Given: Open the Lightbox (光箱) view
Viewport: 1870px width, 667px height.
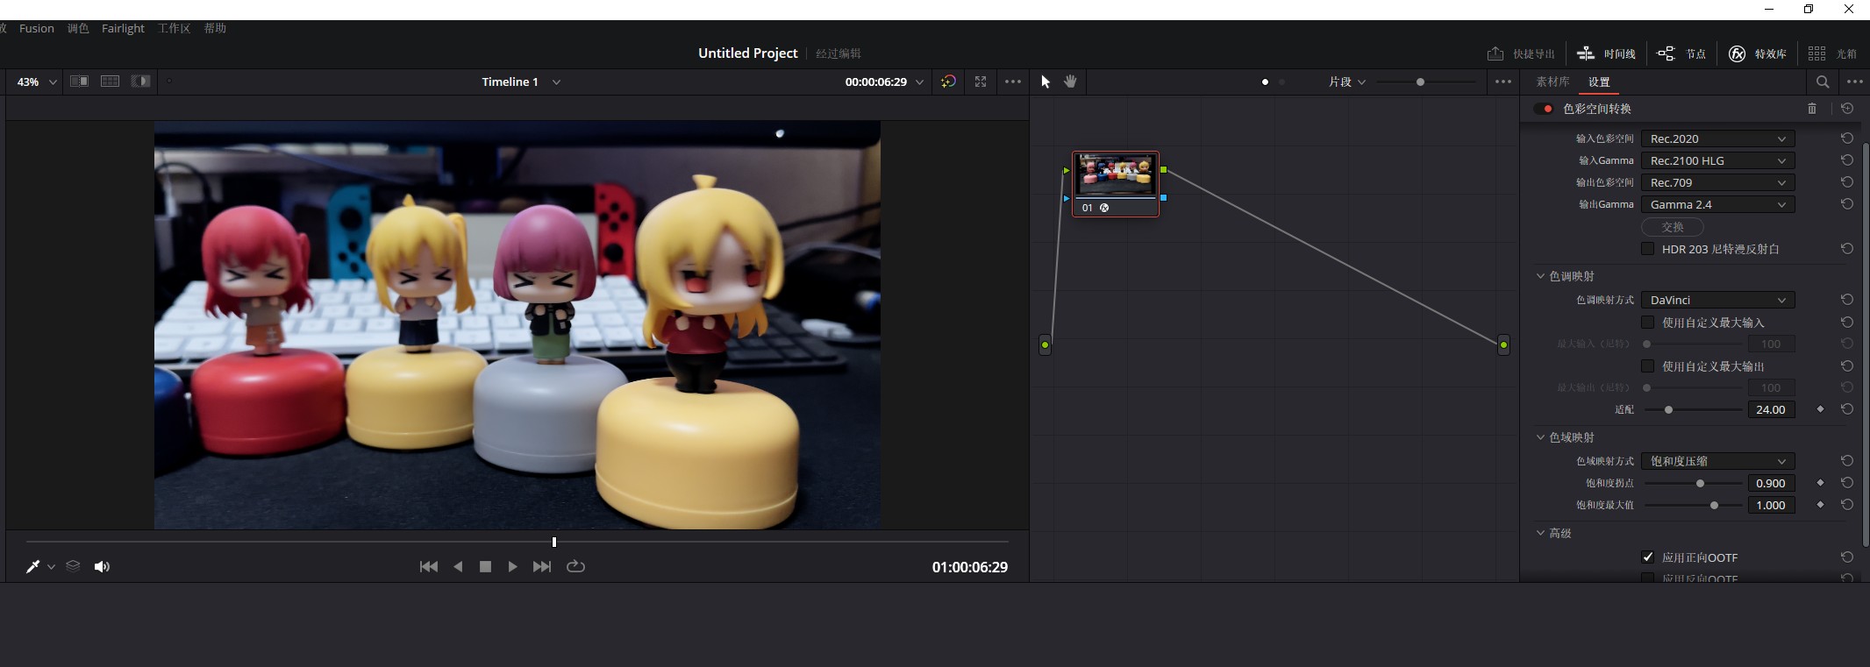Looking at the screenshot, I should point(1832,53).
